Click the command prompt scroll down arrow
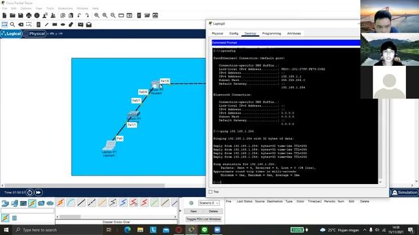 click(x=380, y=182)
